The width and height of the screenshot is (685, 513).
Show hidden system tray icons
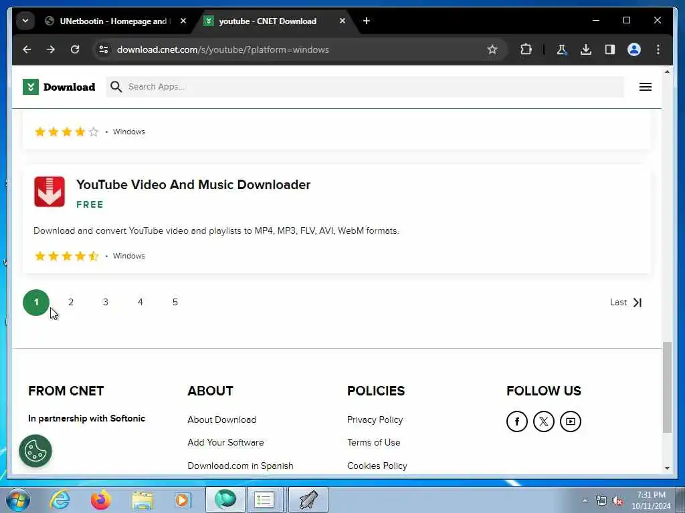pos(585,501)
